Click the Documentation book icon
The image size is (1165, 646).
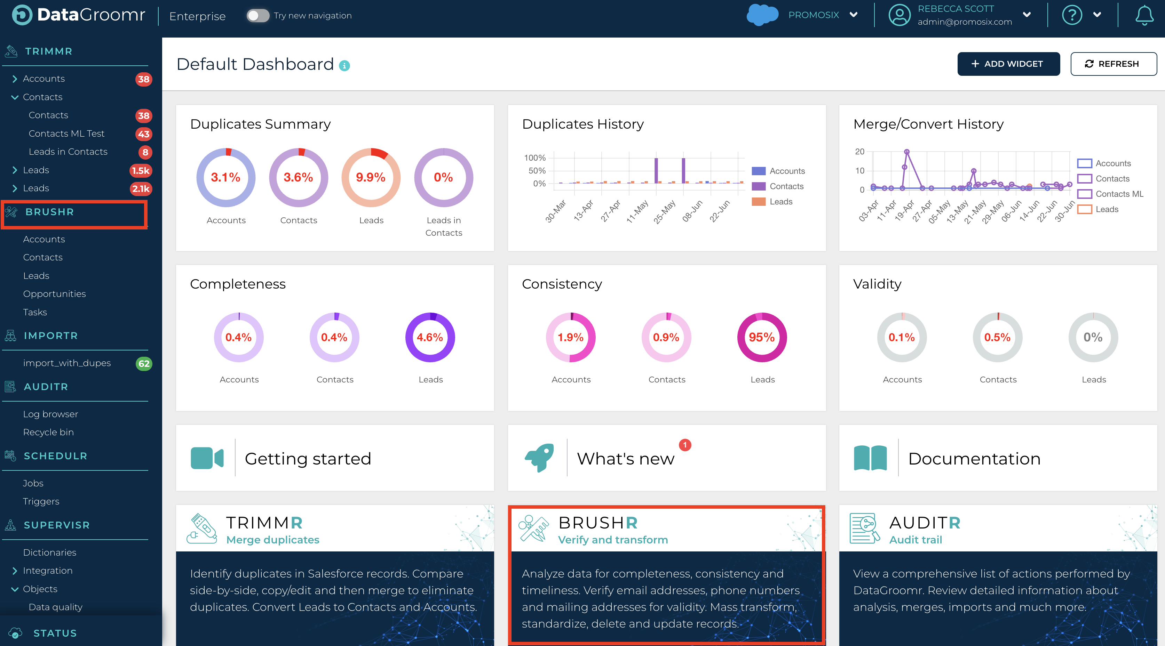[x=870, y=458]
